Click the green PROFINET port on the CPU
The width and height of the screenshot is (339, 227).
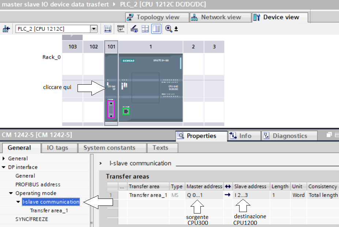pos(126,111)
